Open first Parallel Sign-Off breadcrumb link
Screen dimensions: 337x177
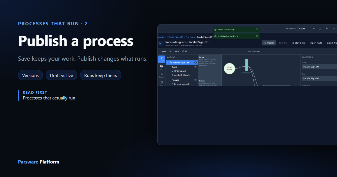point(176,37)
